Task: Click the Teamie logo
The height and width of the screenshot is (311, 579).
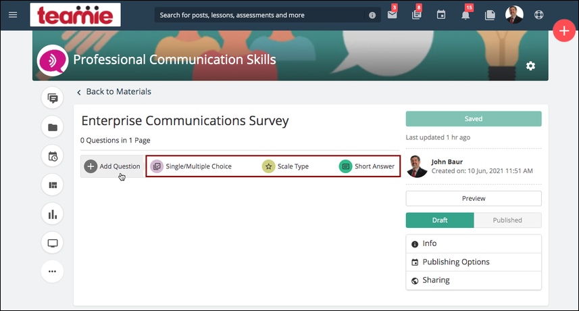Action: (x=75, y=15)
